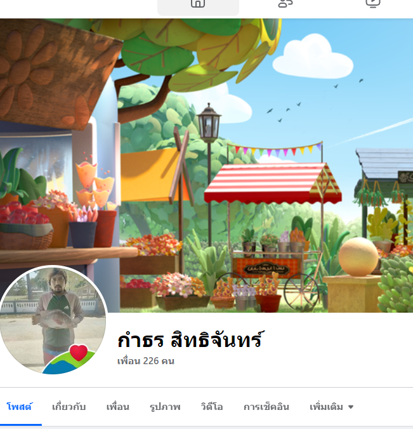Open the Friends icon in top navigation
The height and width of the screenshot is (429, 413).
(285, 4)
